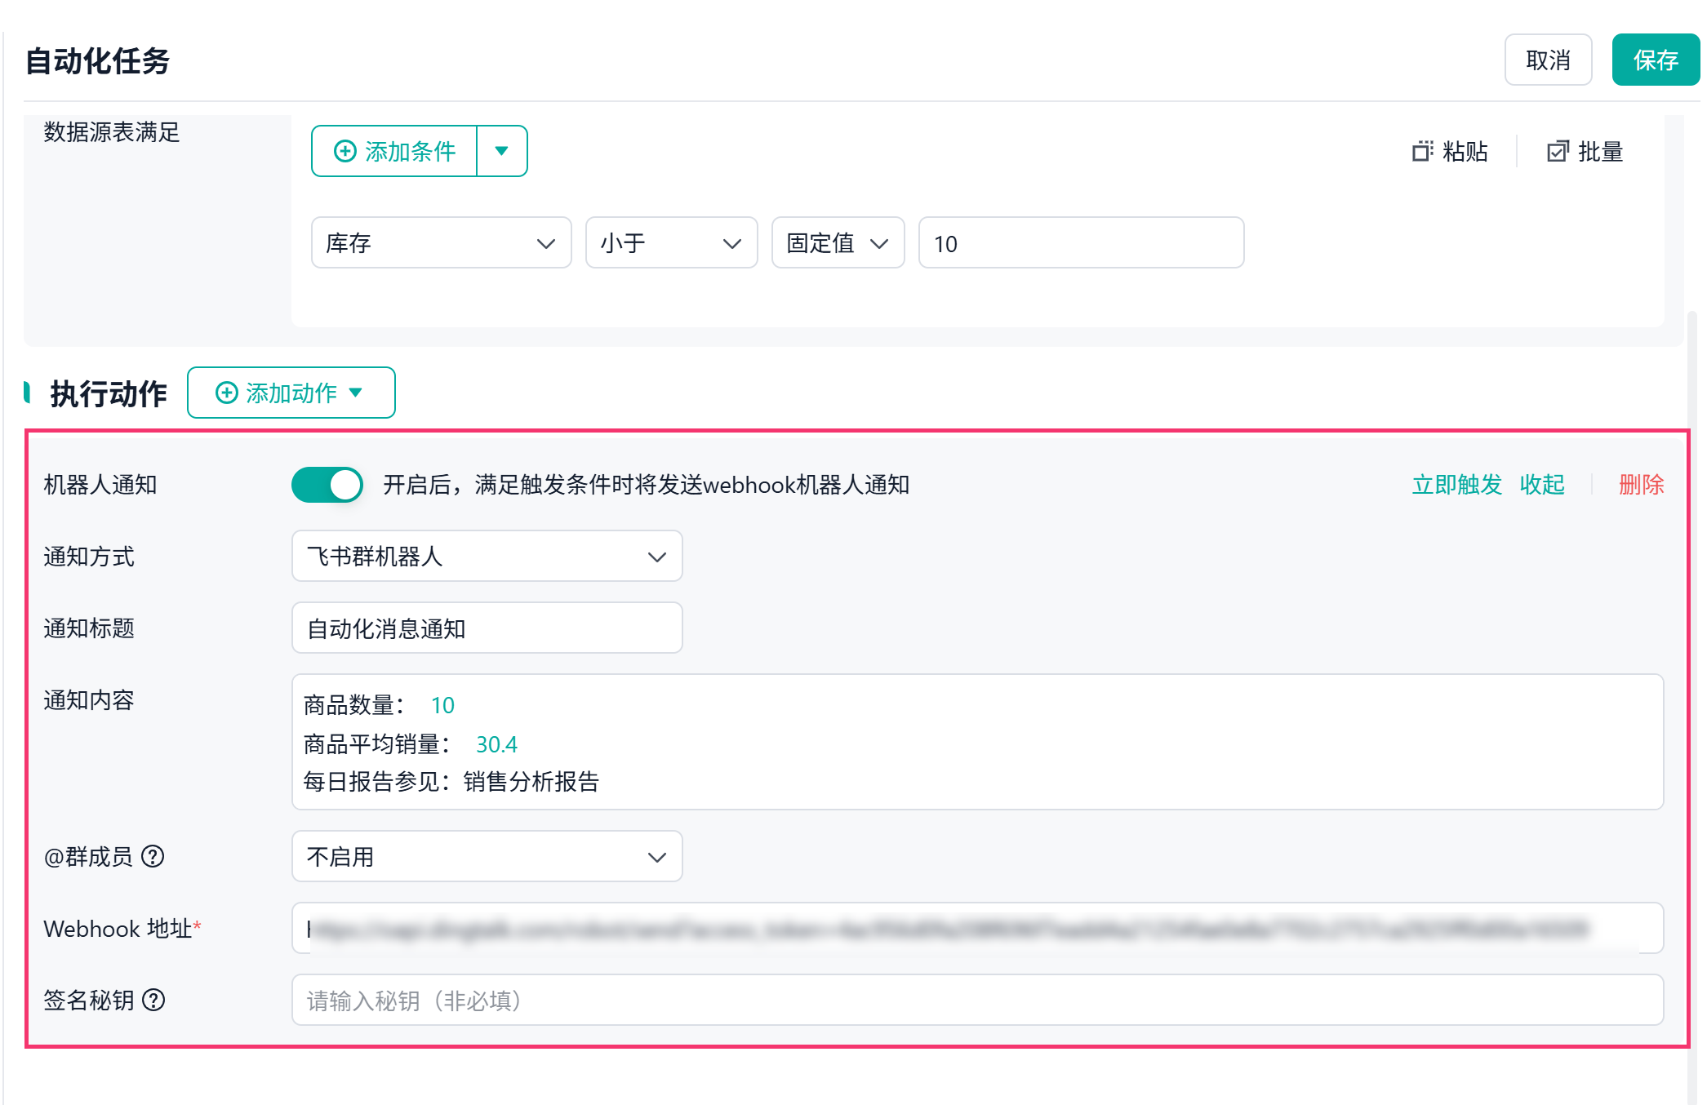This screenshot has width=1707, height=1105.
Task: Click the condition value field containing 10
Action: tap(1081, 242)
